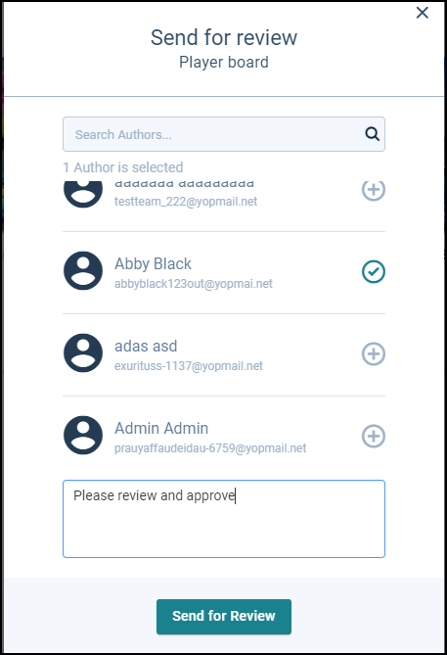Click the Send for Review button
The image size is (447, 655).
click(224, 617)
